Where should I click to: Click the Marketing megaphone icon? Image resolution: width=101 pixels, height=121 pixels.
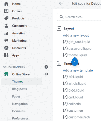6,41
